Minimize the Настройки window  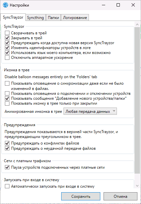click(104, 5)
